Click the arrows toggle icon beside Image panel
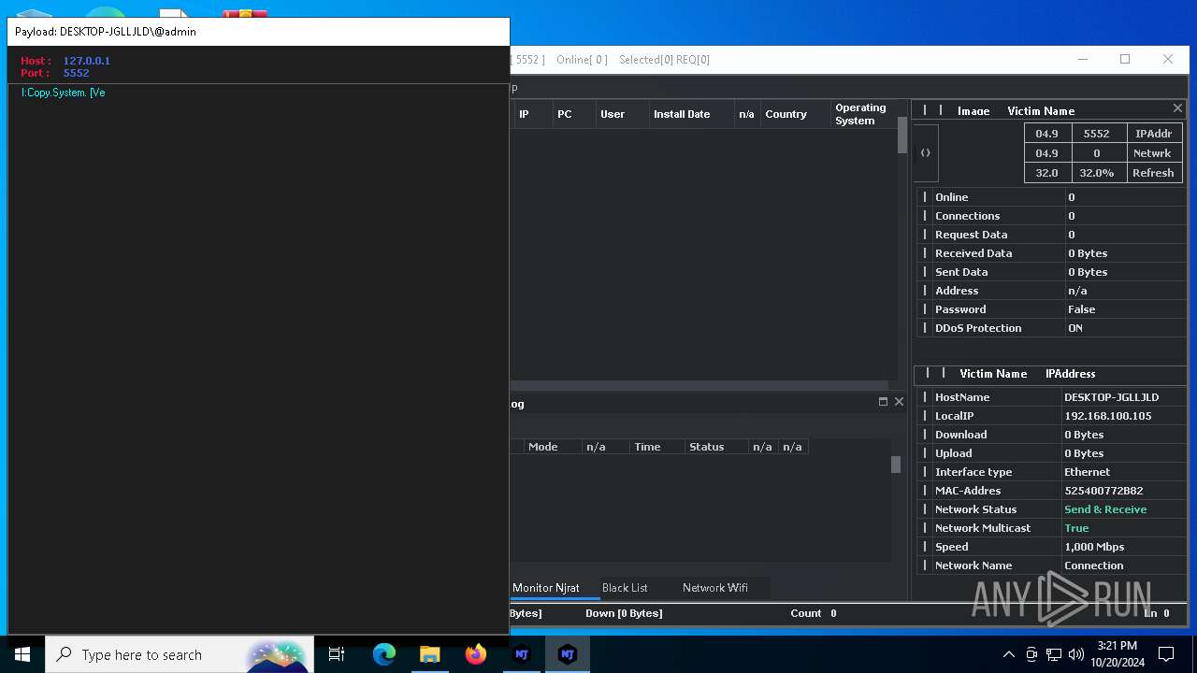Viewport: 1197px width, 673px height. click(925, 152)
